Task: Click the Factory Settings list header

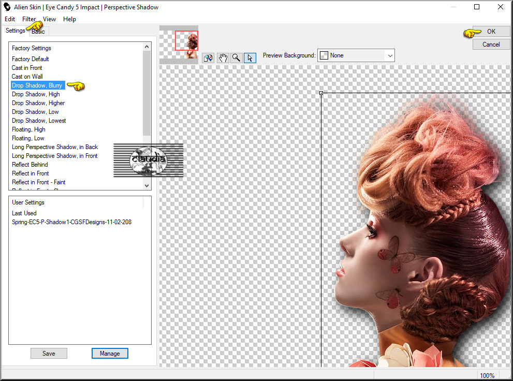Action: (32, 48)
